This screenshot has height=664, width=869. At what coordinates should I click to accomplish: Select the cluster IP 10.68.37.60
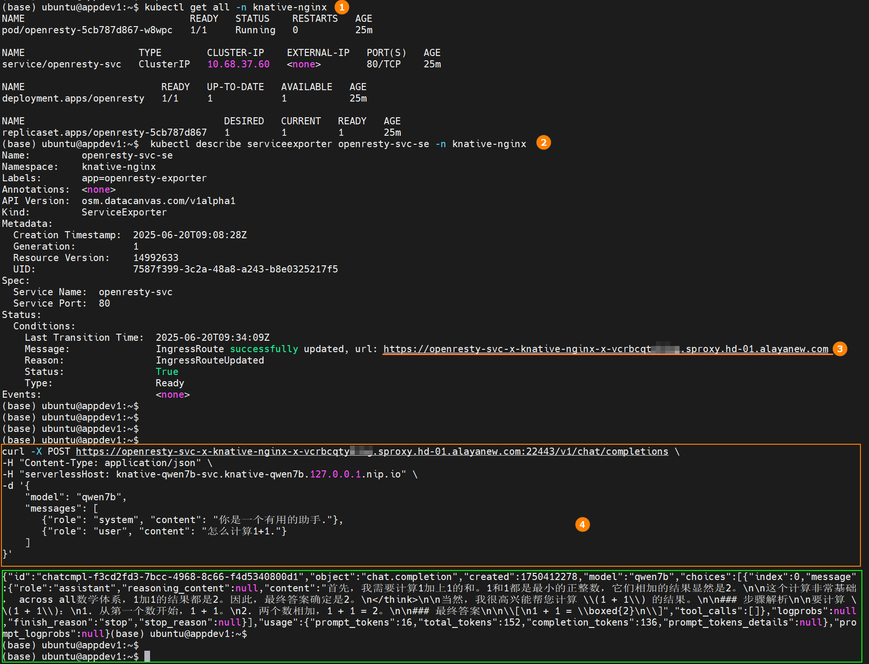pyautogui.click(x=238, y=64)
